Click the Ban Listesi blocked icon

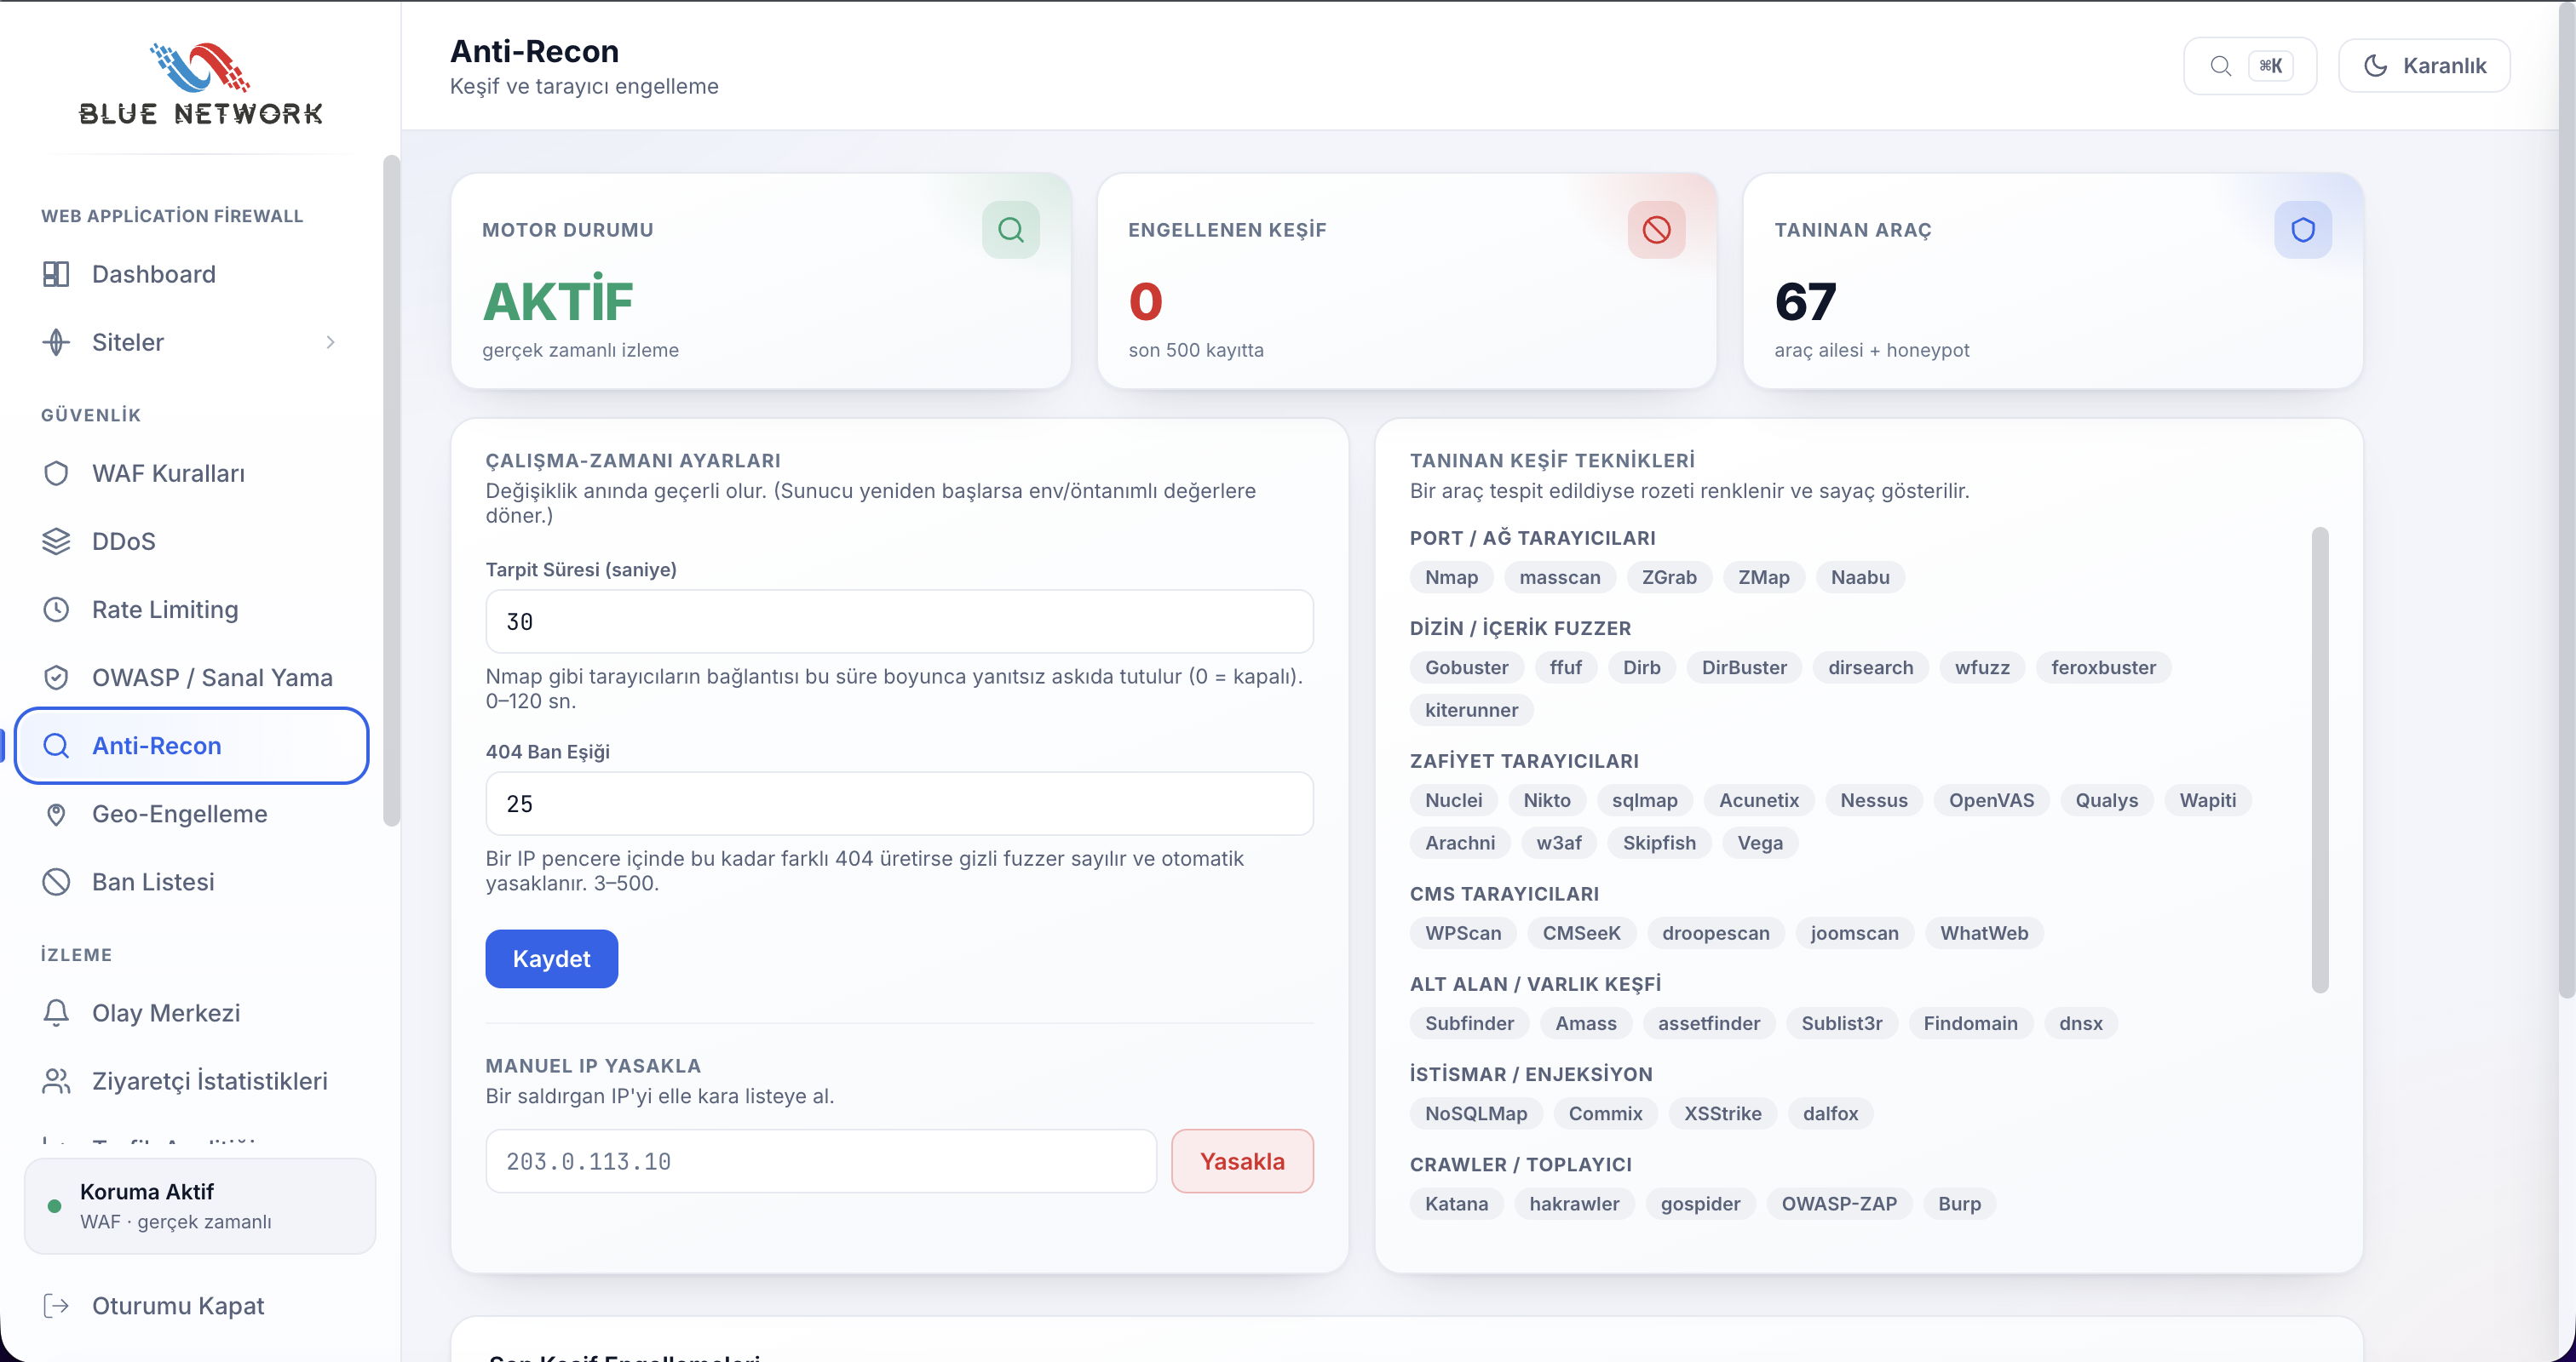(x=56, y=881)
